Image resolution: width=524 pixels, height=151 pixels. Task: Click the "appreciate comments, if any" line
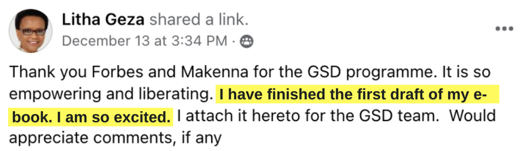tap(115, 138)
